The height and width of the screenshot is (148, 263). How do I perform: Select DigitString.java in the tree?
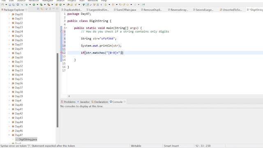26,139
